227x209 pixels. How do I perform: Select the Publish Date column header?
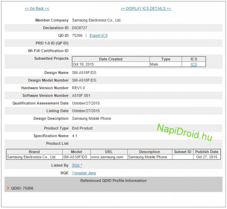[x=207, y=152]
